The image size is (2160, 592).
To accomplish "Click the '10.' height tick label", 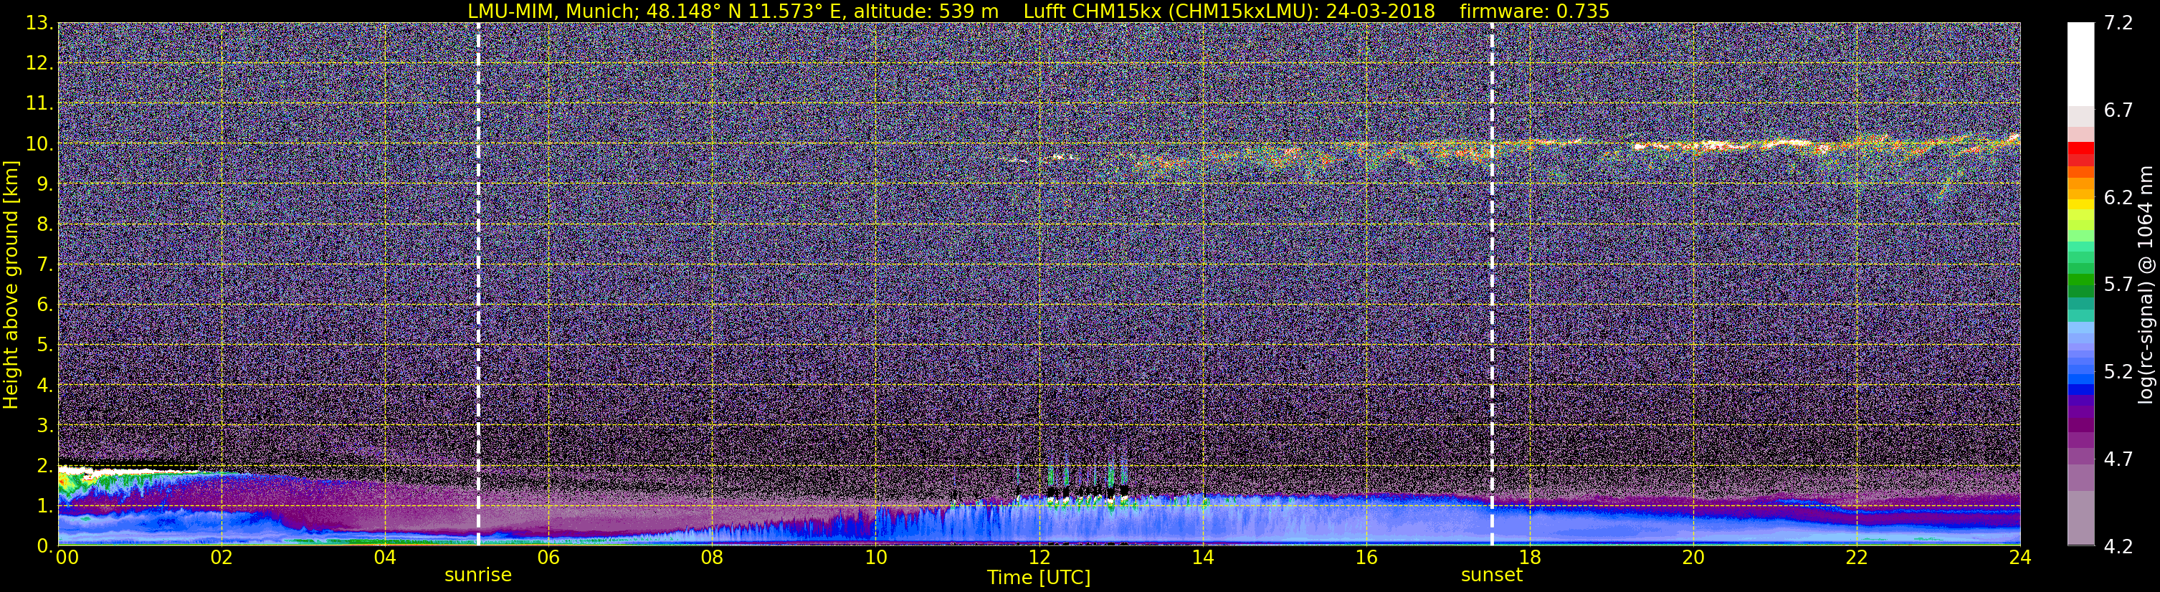I will 39,143.
